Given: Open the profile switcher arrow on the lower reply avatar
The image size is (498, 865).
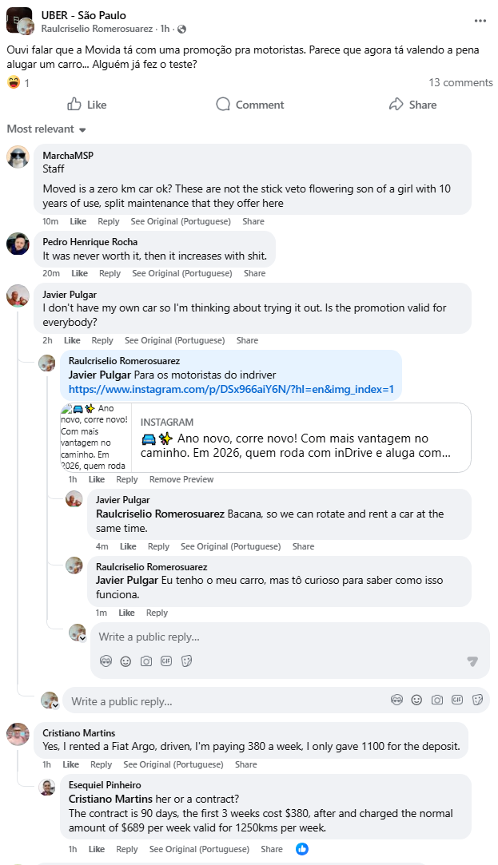Looking at the screenshot, I should tap(54, 705).
